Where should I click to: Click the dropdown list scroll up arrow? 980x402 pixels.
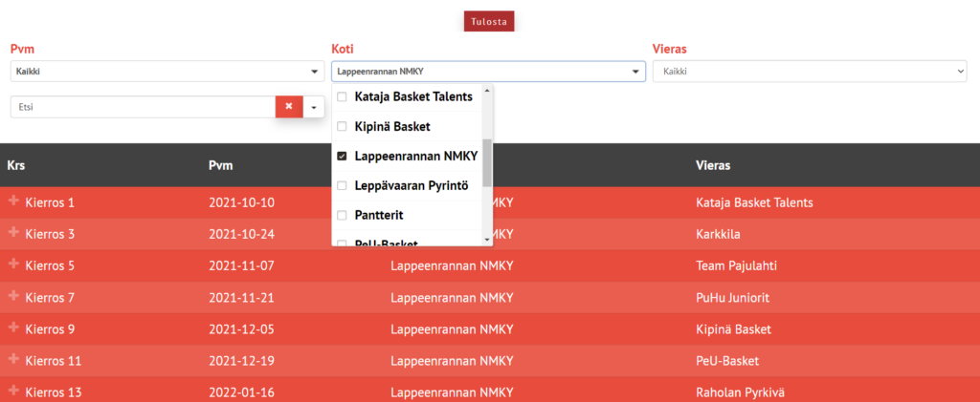coord(487,90)
